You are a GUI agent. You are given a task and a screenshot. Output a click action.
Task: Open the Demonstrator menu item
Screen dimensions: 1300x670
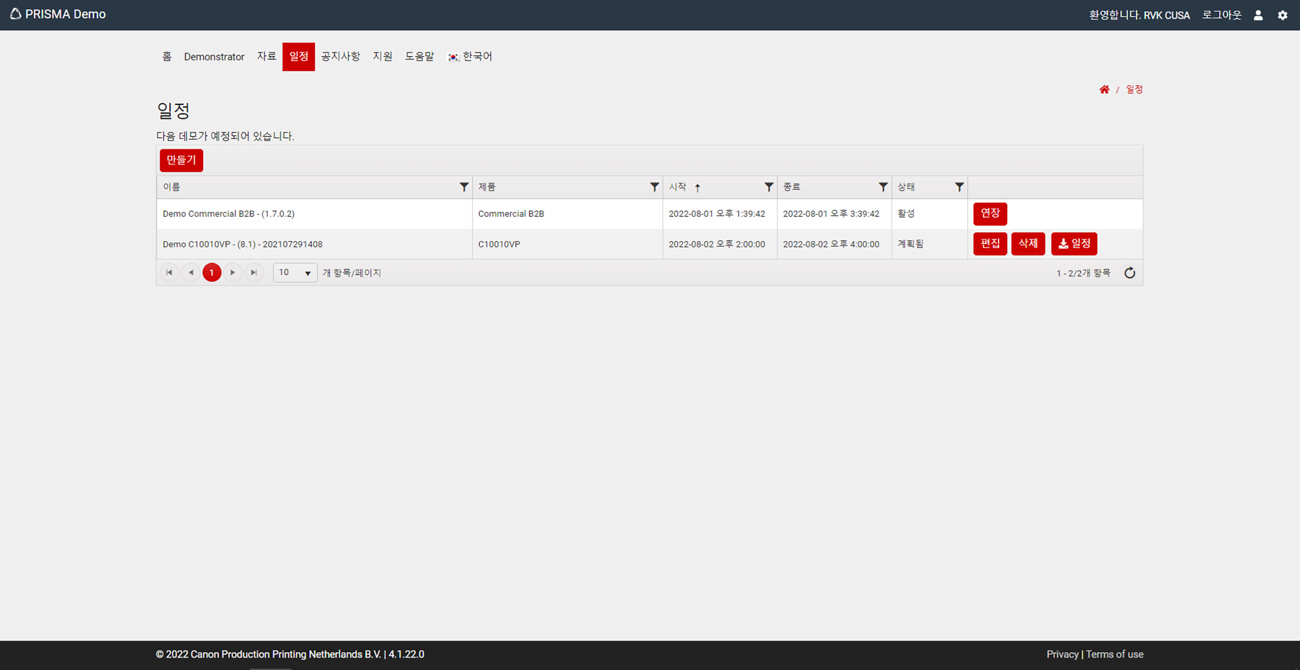point(214,56)
